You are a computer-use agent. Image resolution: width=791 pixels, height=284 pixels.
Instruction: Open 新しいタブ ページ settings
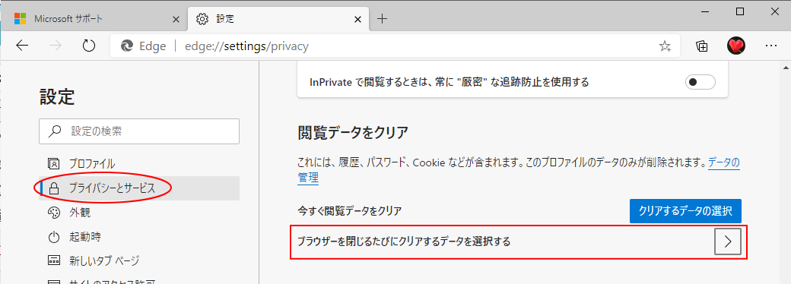pos(138,260)
